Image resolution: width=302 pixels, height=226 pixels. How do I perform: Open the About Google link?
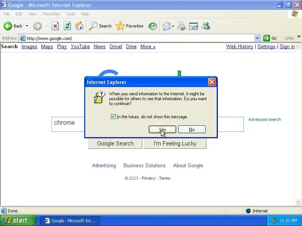[x=188, y=165]
